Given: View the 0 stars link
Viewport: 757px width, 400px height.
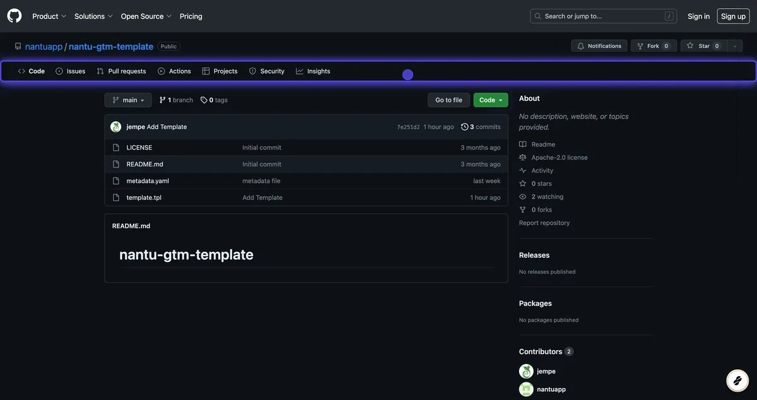Looking at the screenshot, I should coord(536,184).
